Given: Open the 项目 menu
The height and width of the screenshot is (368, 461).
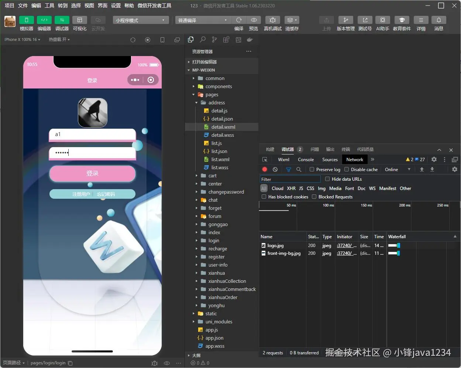Looking at the screenshot, I should (x=9, y=6).
